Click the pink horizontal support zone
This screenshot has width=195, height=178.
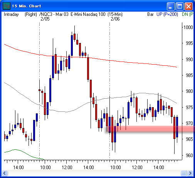[150, 129]
